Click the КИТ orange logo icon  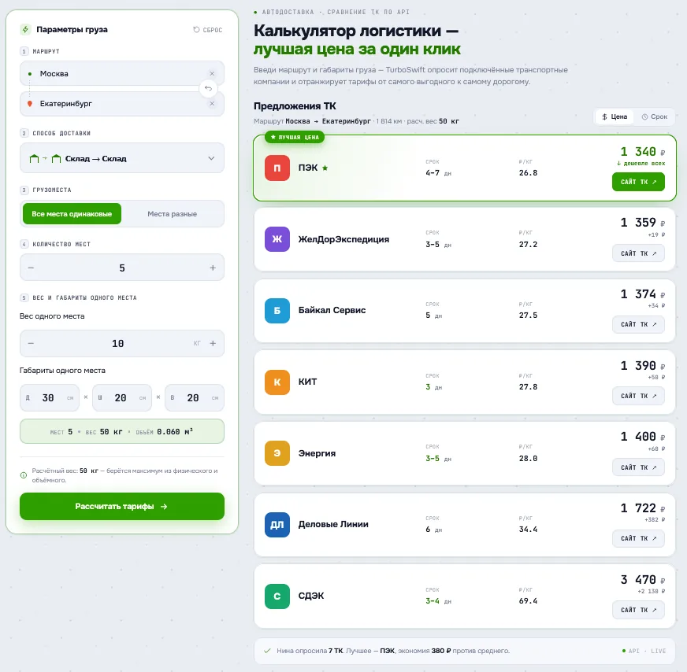tap(277, 382)
